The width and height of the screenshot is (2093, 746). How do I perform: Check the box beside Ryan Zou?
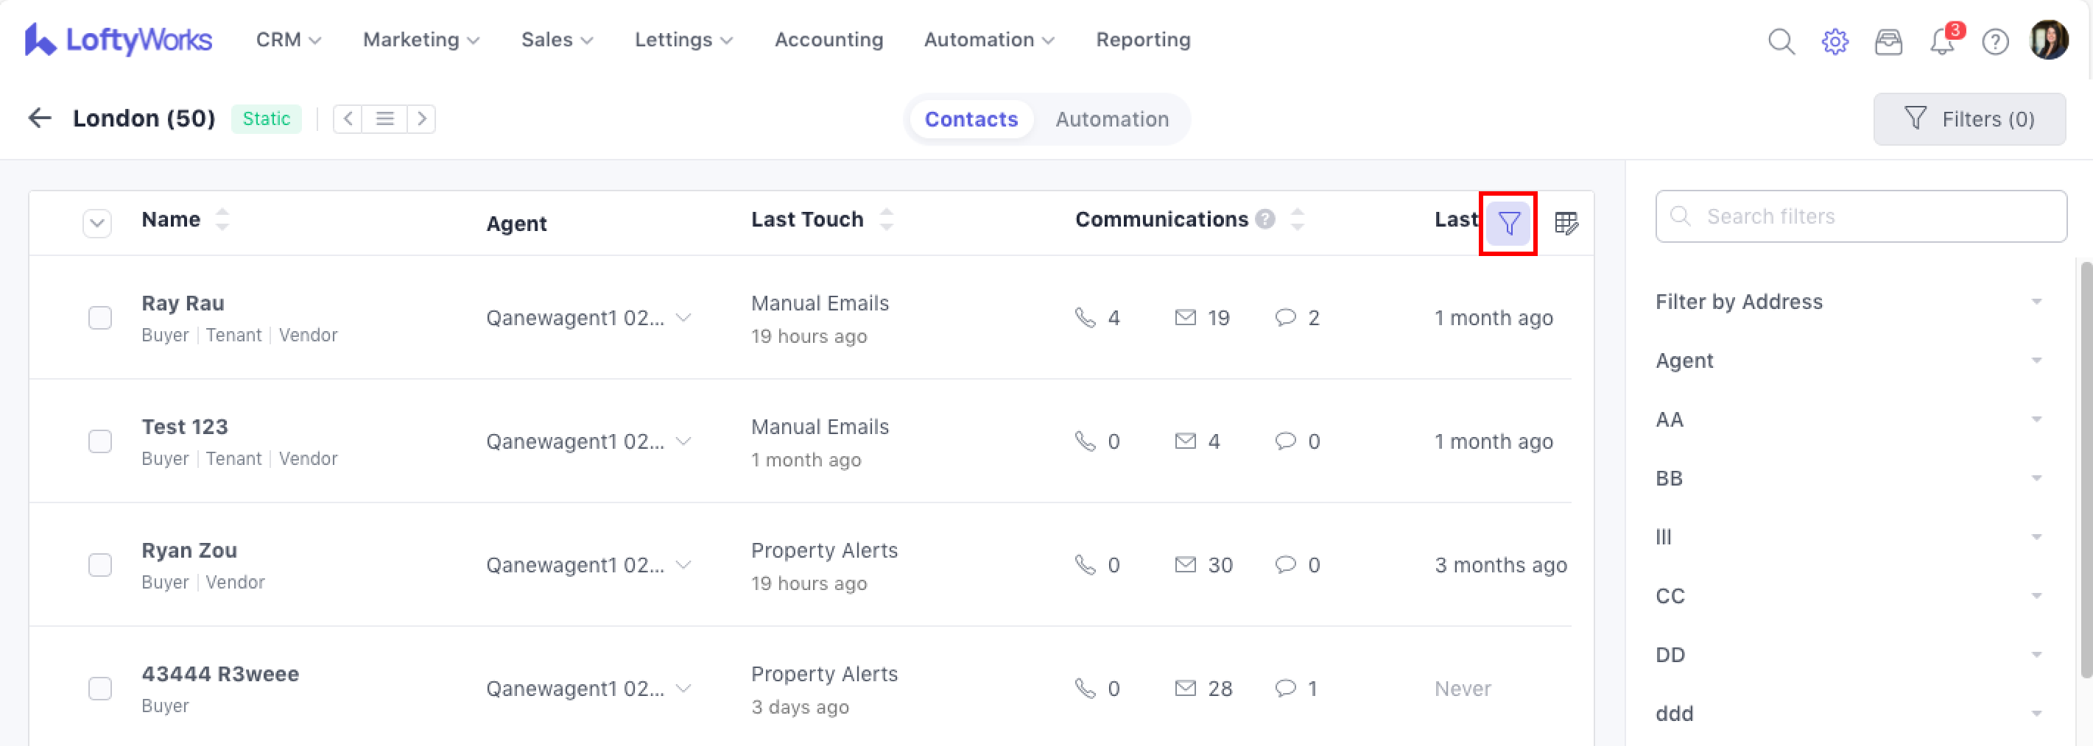(x=100, y=564)
